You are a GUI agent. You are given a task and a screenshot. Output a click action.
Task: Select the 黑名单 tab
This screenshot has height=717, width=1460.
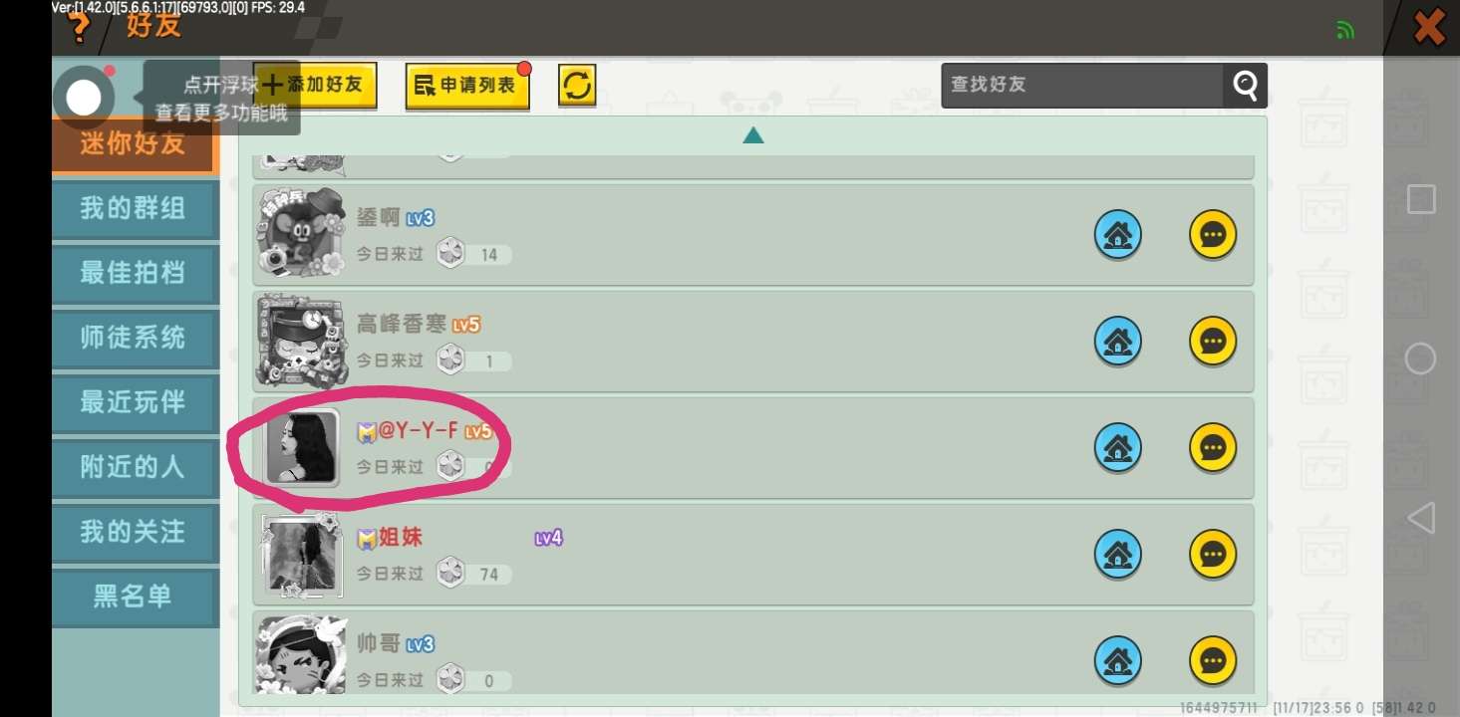[x=135, y=596]
